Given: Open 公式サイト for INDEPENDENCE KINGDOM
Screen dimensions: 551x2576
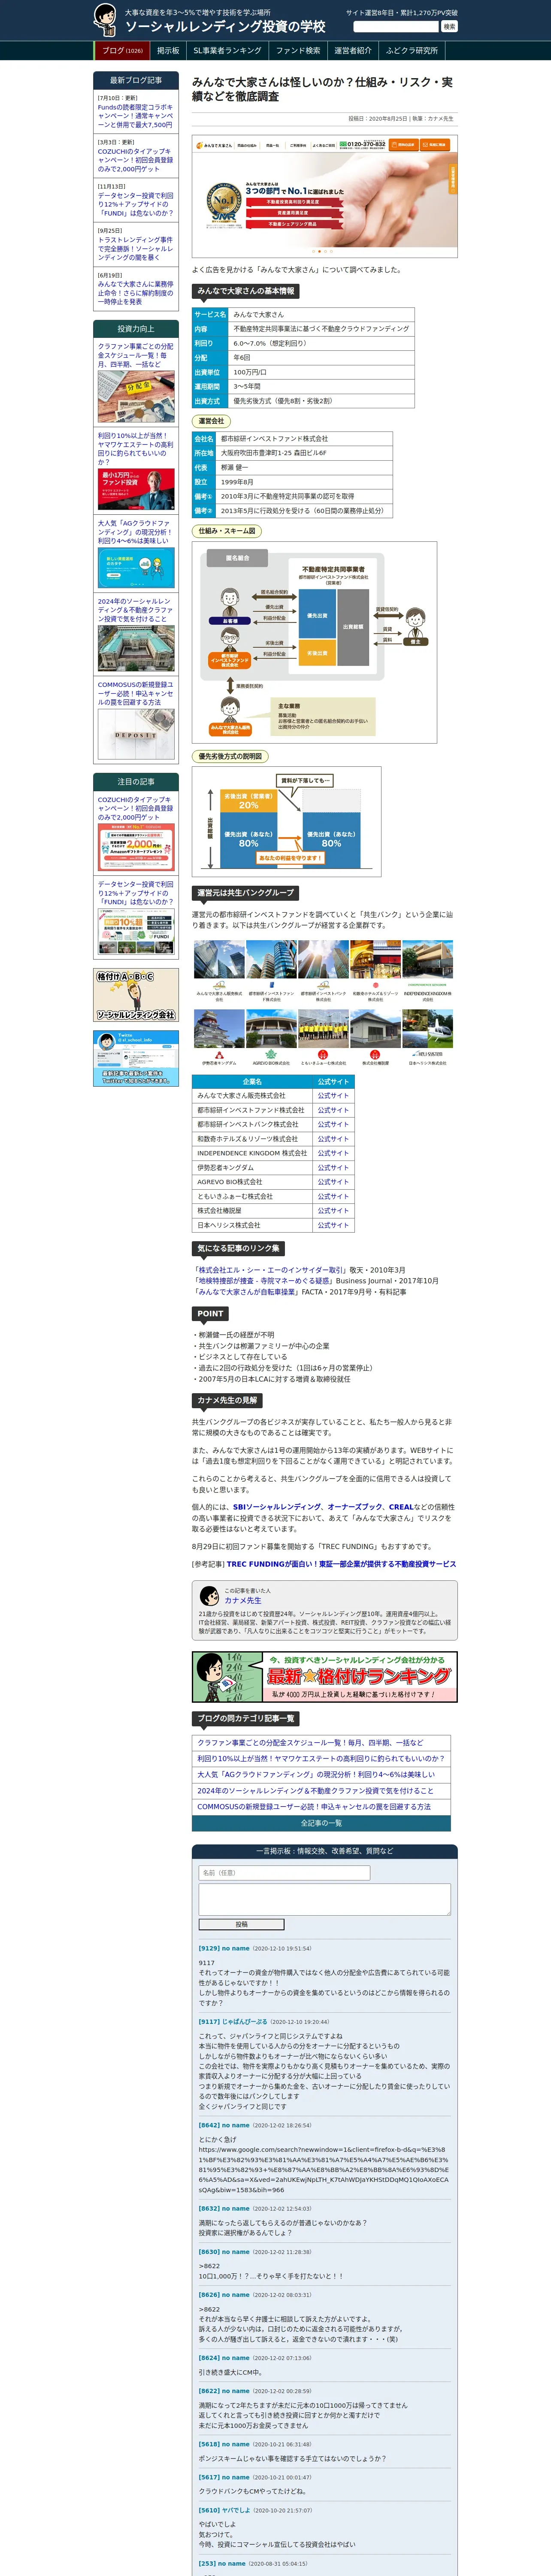Looking at the screenshot, I should pos(333,1153).
